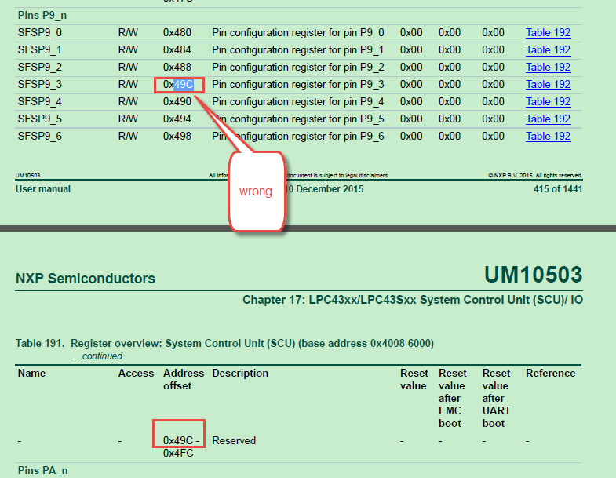This screenshot has width=616, height=478.
Task: Click the NXP copyright notice
Action: (x=535, y=175)
